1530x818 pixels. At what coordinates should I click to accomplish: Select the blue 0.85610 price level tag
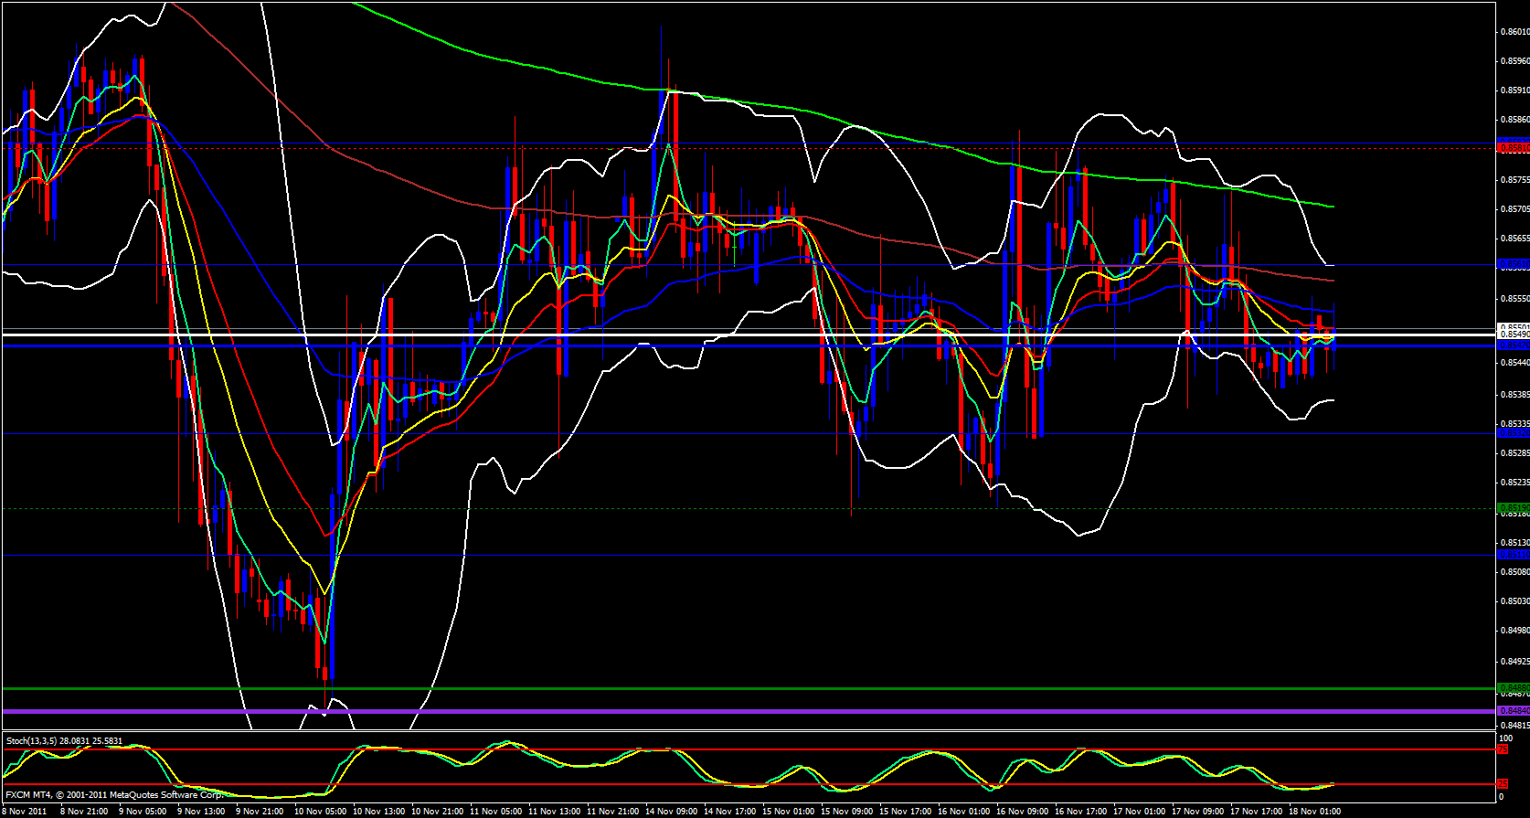tap(1514, 264)
